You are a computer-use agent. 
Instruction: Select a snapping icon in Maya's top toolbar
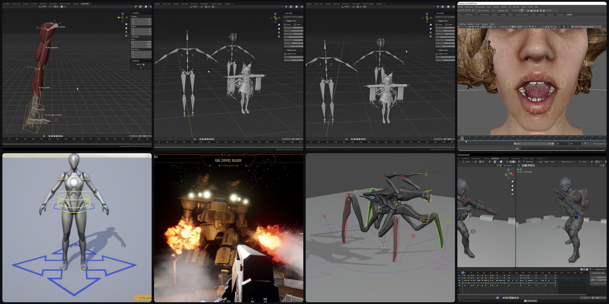point(528,11)
